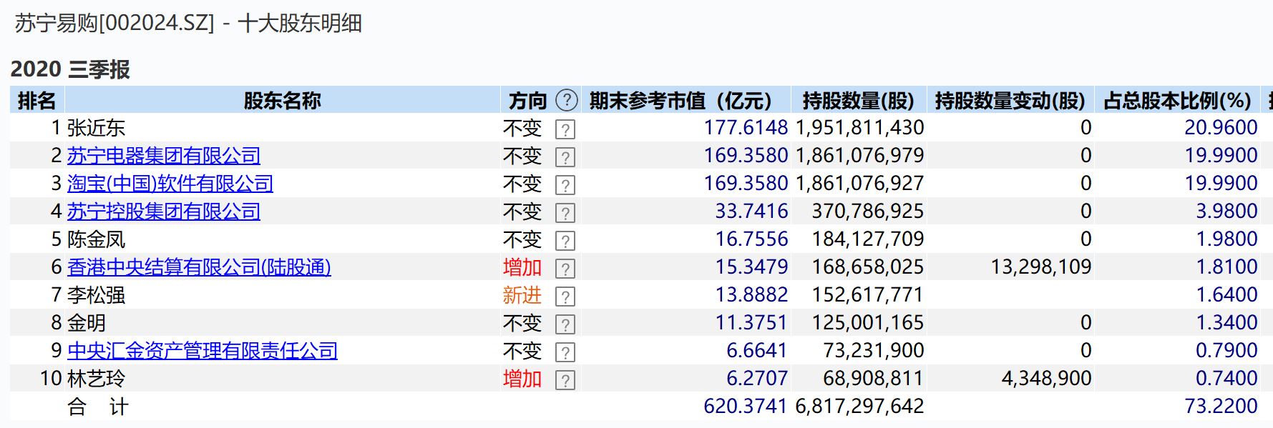The width and height of the screenshot is (1273, 428).
Task: Click market value 6.6641
Action: pos(757,351)
